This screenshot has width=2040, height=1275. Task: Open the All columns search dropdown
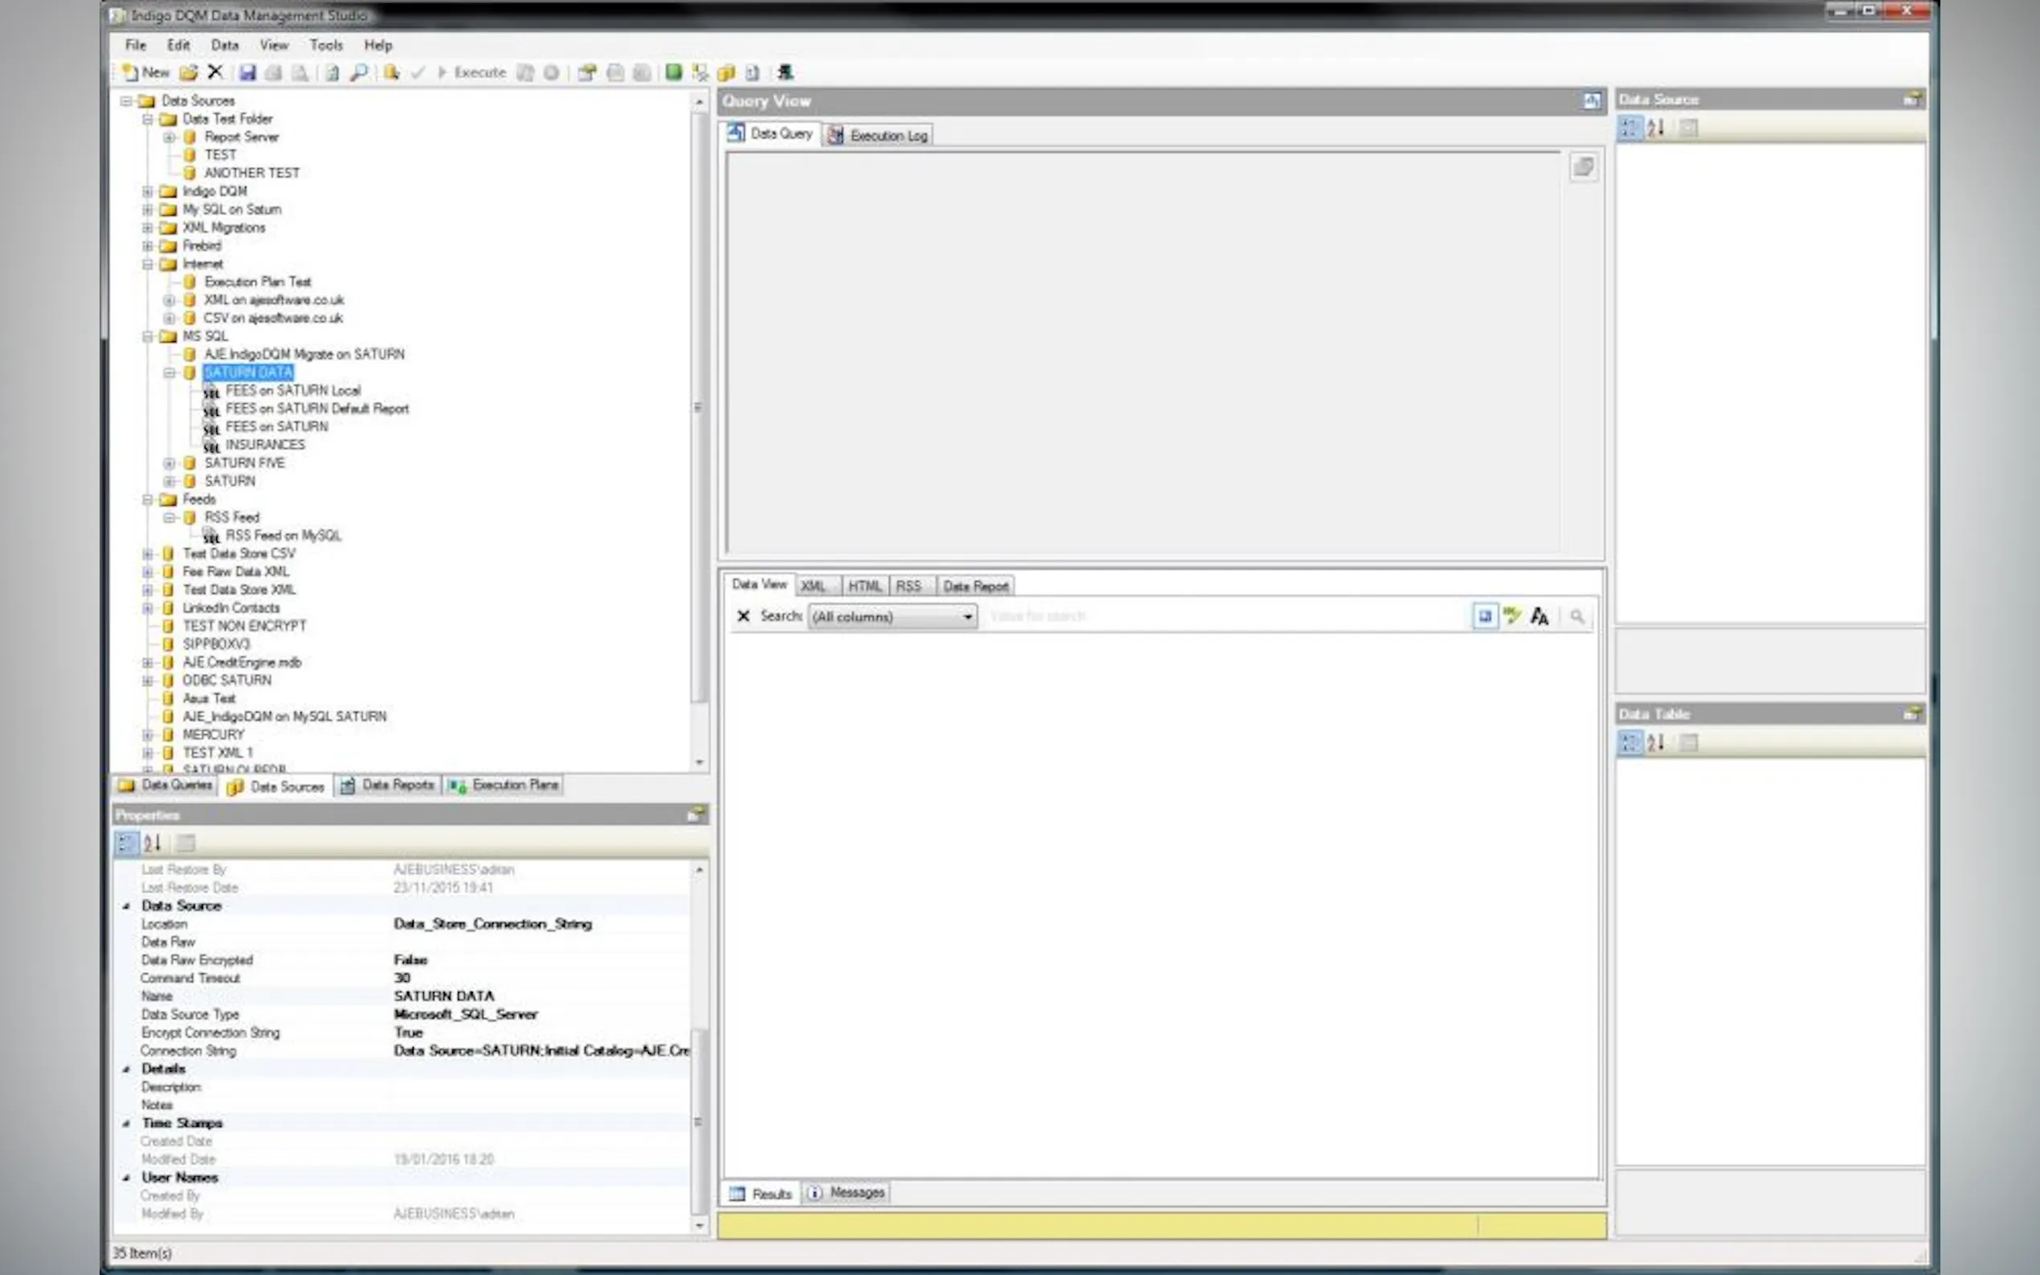[967, 617]
